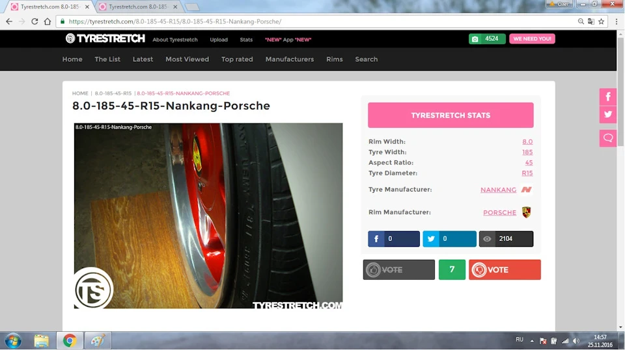Open Top rated navigation item
625x350 pixels.
(x=237, y=59)
